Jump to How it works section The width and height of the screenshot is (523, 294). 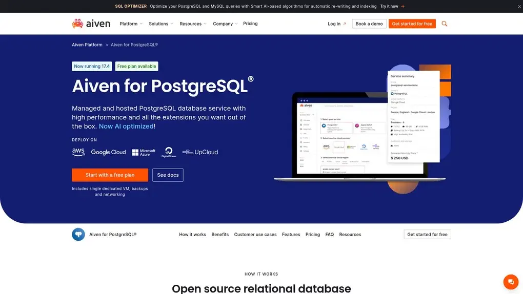(x=192, y=235)
